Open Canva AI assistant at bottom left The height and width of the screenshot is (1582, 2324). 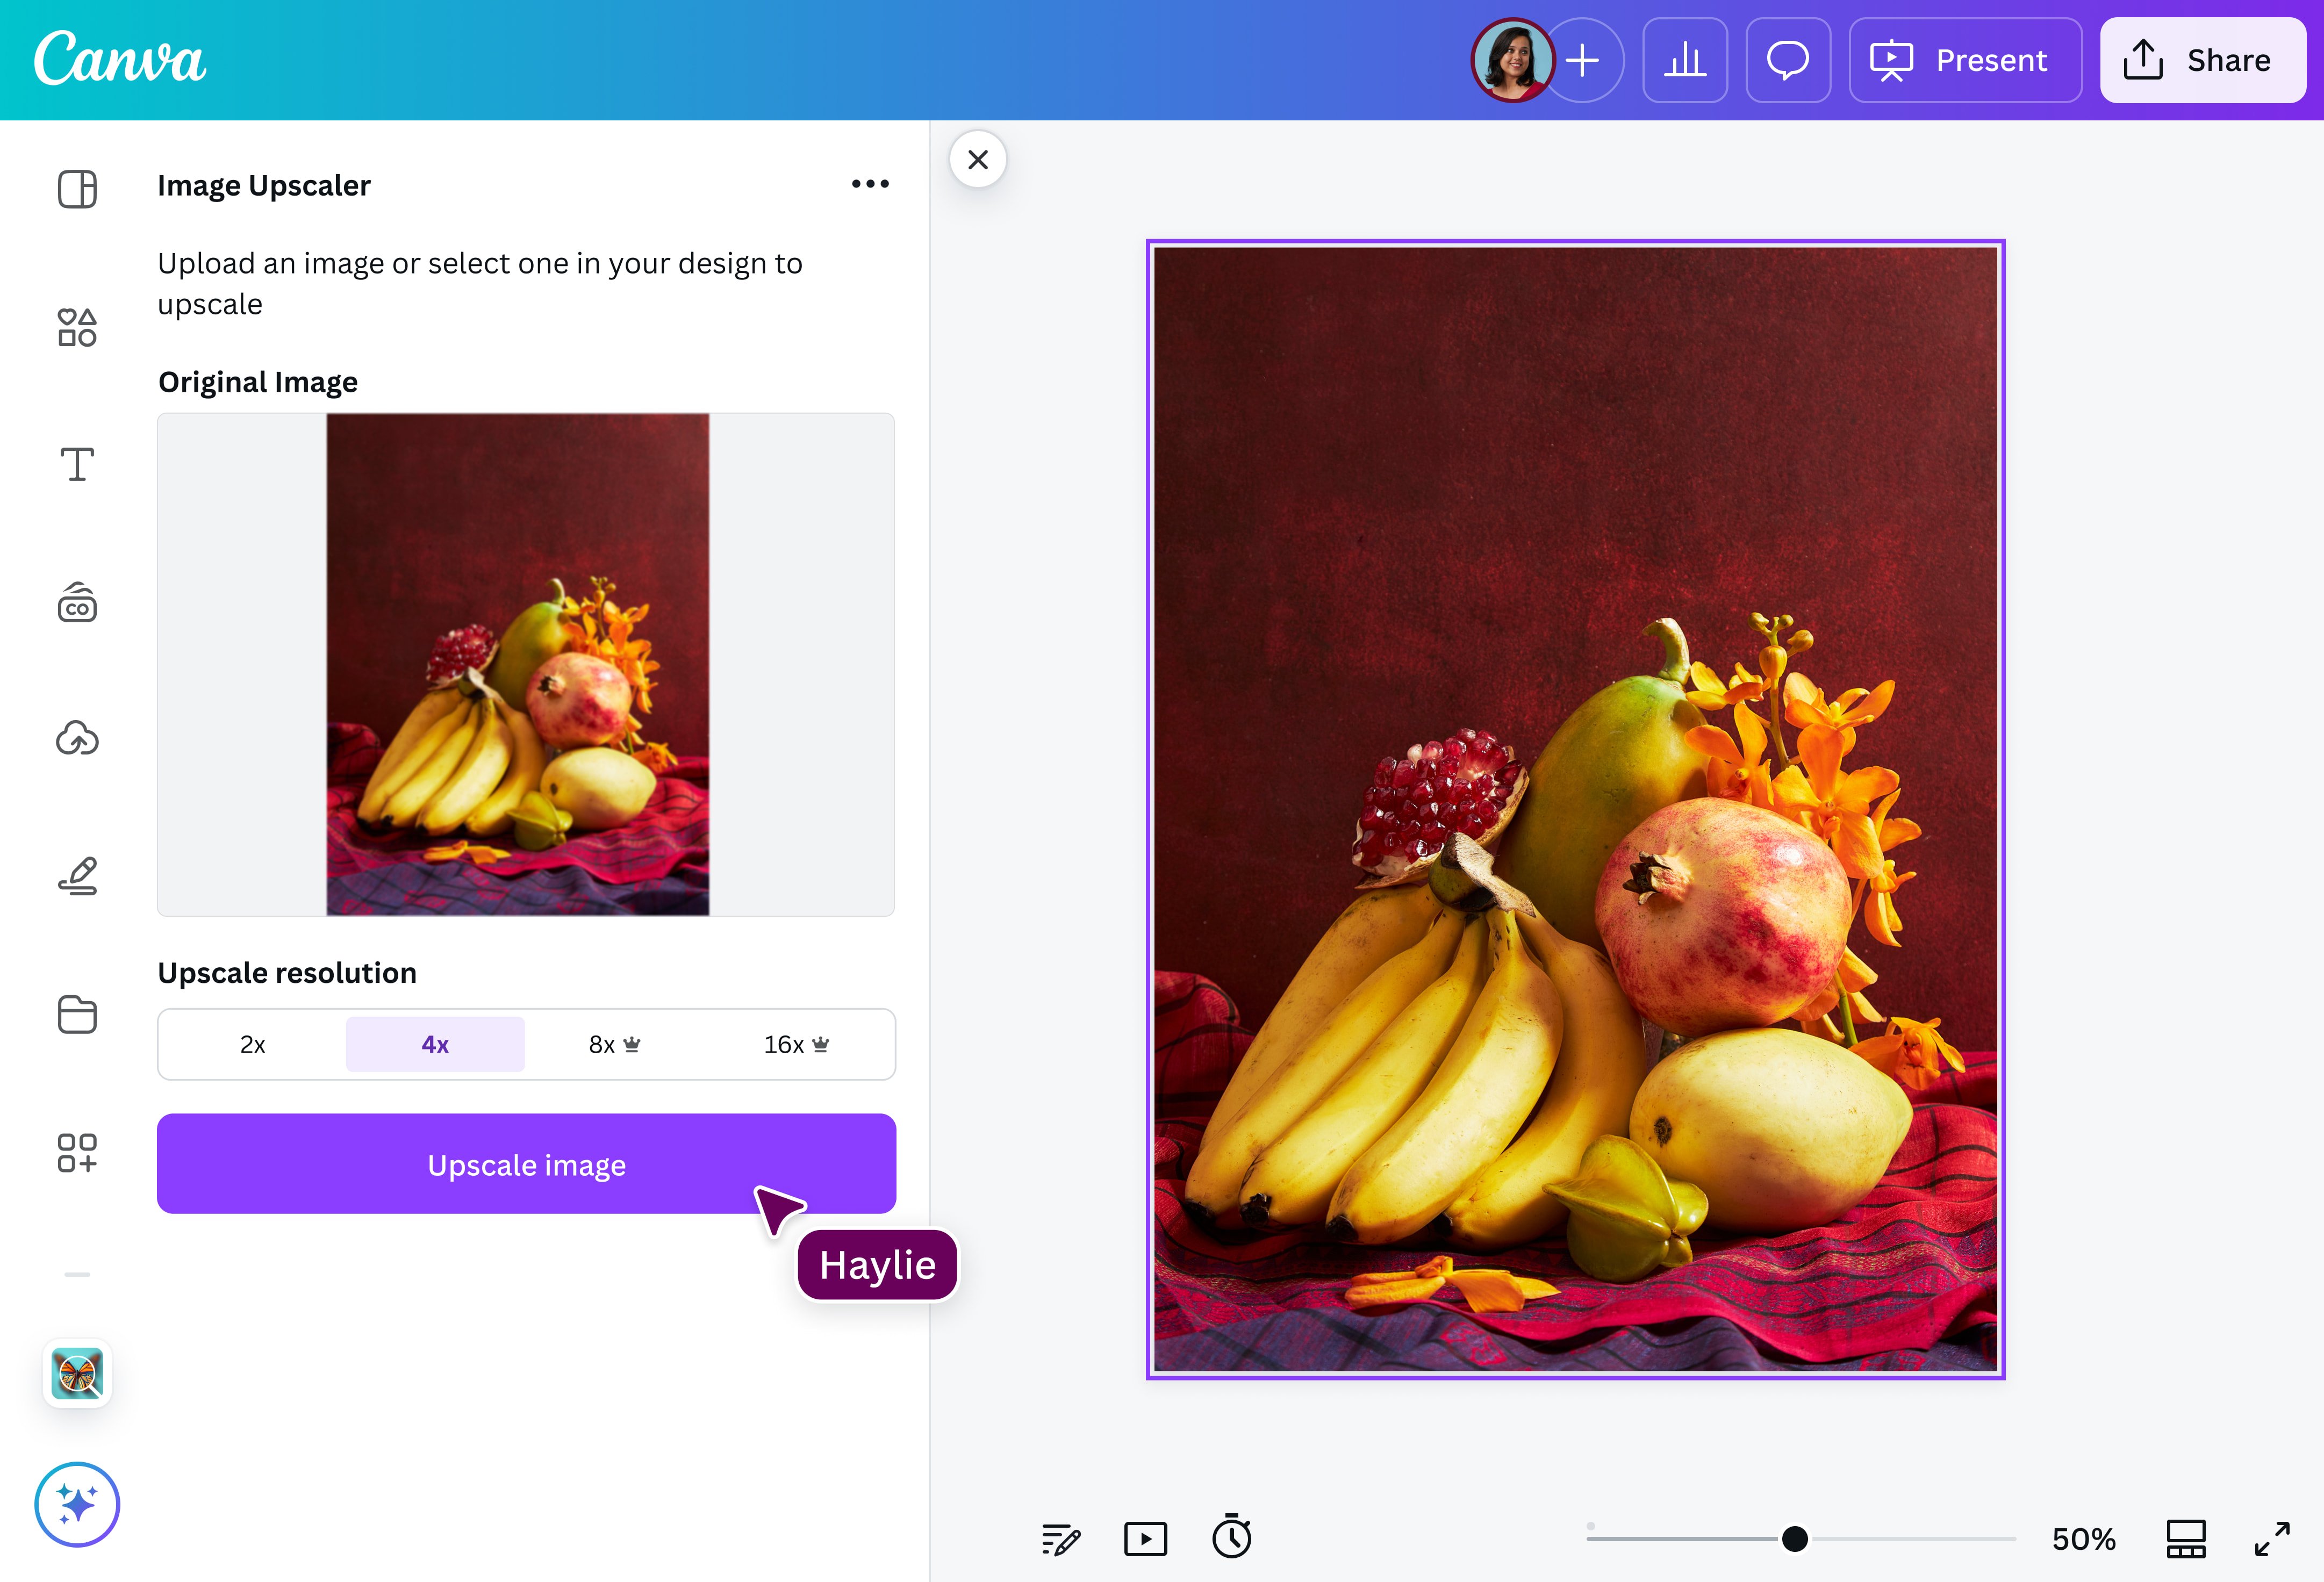pos(77,1504)
